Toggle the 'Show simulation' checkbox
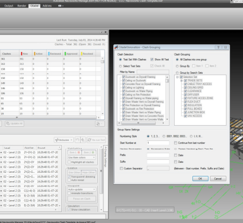Screen dimensions: 243x223 tap(69, 209)
